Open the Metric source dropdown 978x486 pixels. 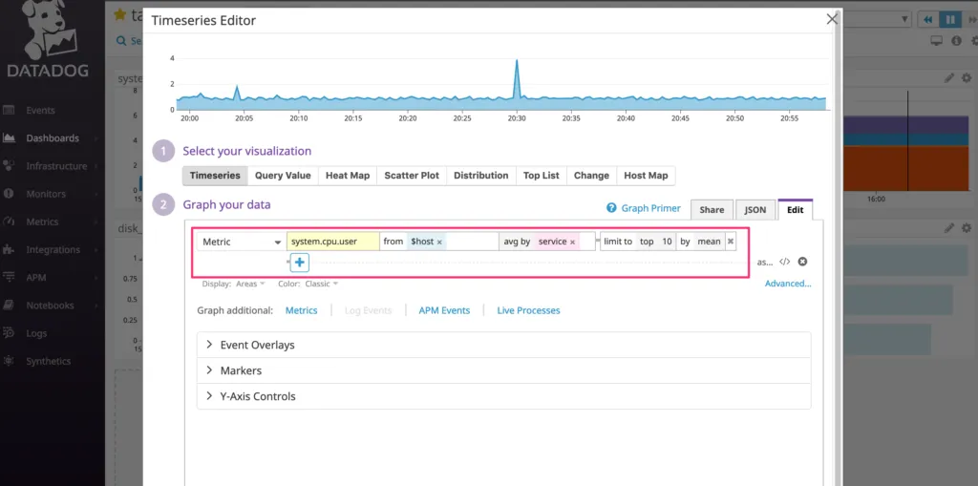click(x=242, y=242)
